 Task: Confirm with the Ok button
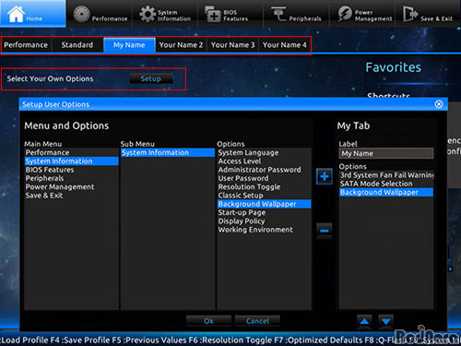point(208,321)
